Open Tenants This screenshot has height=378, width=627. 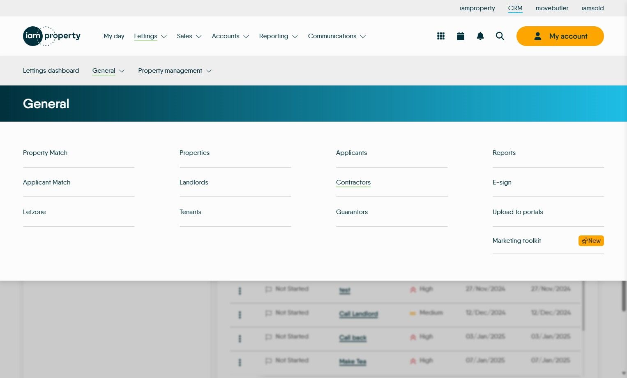pyautogui.click(x=190, y=212)
